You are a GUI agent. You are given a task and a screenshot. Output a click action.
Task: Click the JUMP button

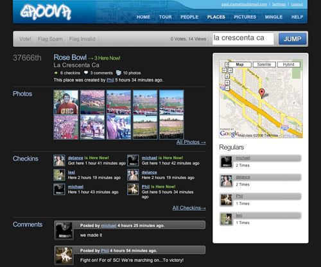coord(292,39)
